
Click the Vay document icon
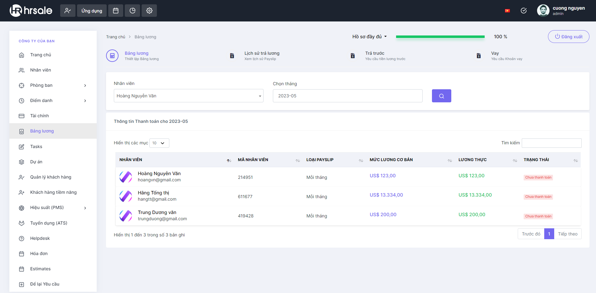[479, 56]
